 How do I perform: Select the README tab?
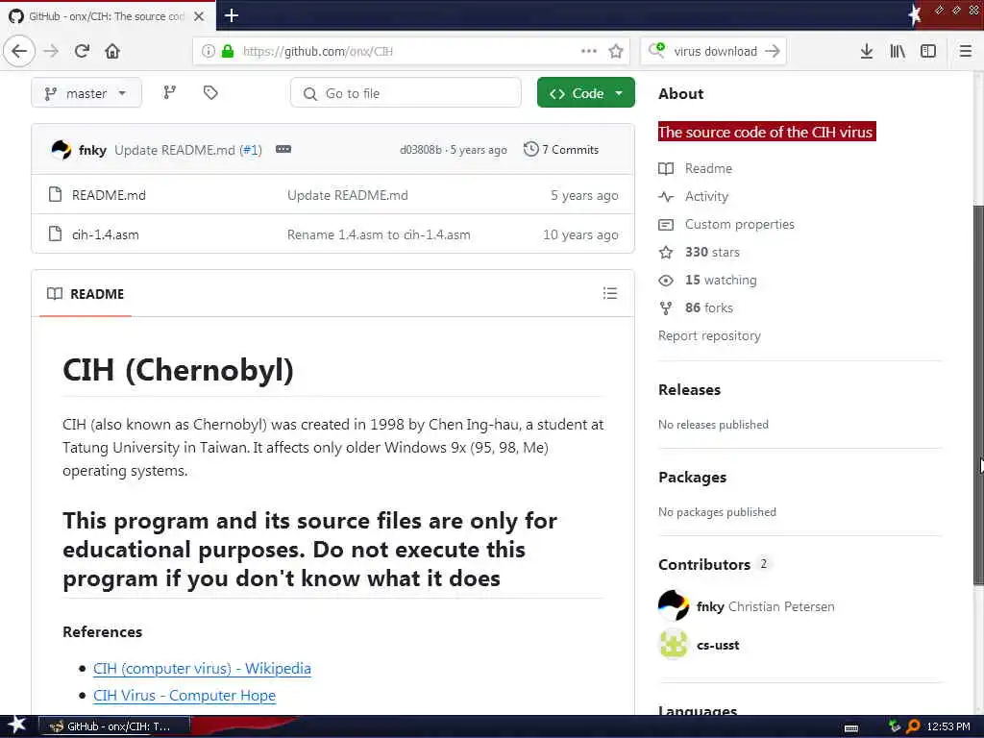tap(86, 294)
